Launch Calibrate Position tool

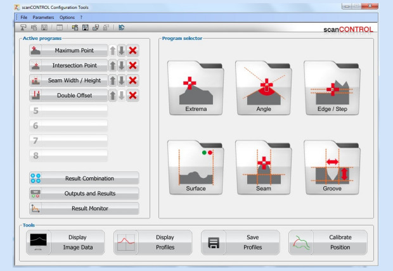pos(328,243)
